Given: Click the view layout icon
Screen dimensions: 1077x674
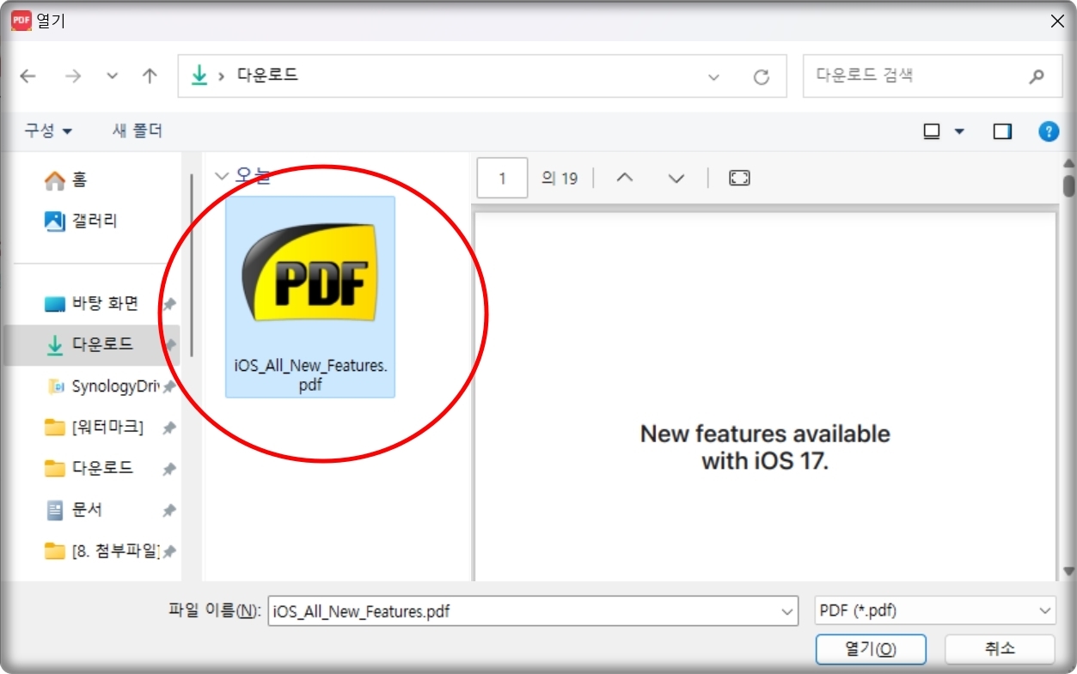Looking at the screenshot, I should pos(932,131).
